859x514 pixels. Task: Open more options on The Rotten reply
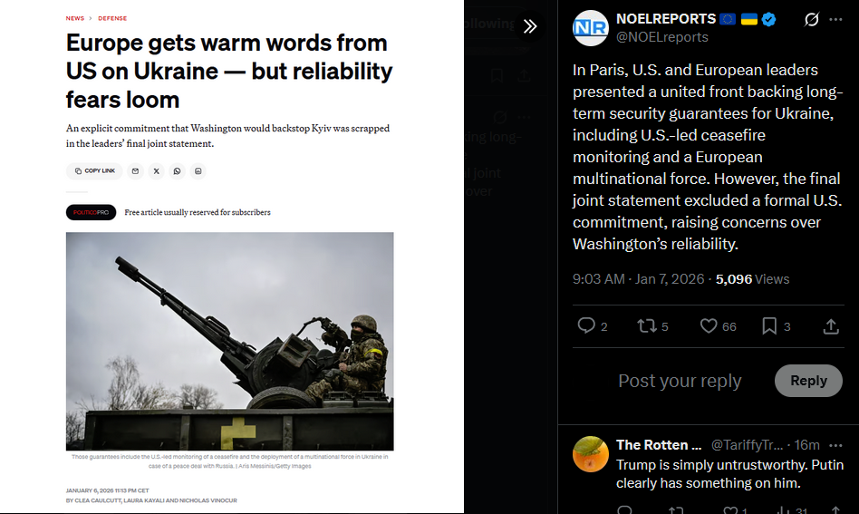click(x=835, y=445)
